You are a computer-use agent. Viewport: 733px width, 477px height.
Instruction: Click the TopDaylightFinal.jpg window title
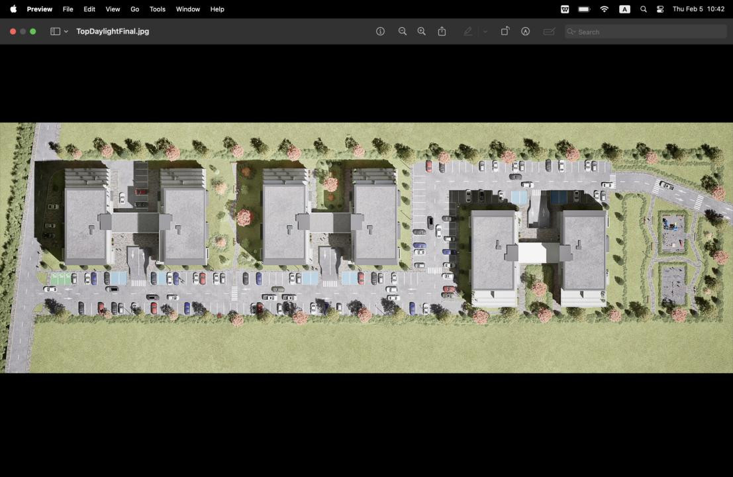(x=113, y=31)
